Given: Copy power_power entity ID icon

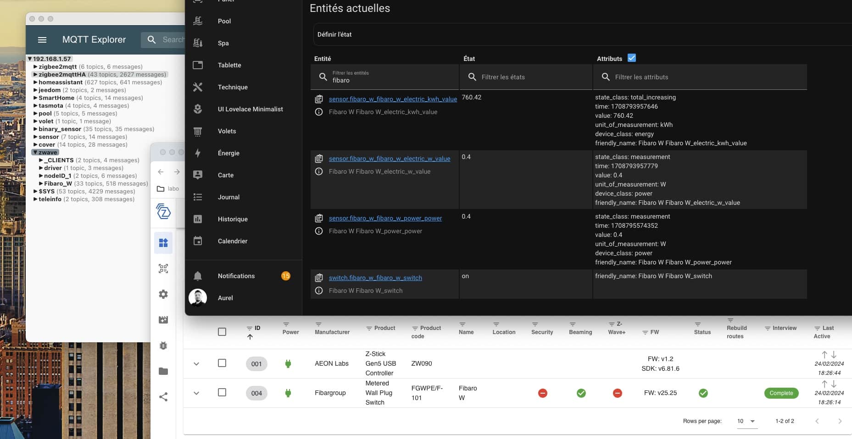Looking at the screenshot, I should click(x=319, y=218).
